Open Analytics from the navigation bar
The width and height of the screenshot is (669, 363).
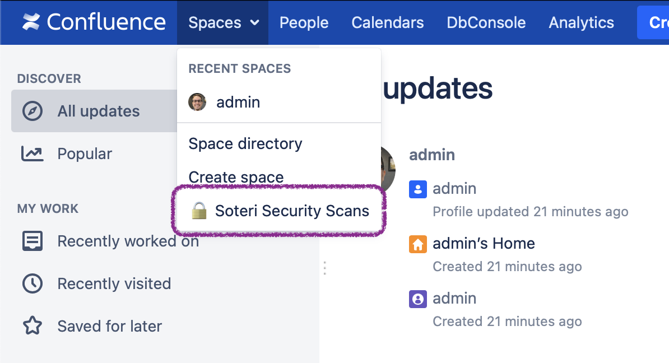(581, 22)
